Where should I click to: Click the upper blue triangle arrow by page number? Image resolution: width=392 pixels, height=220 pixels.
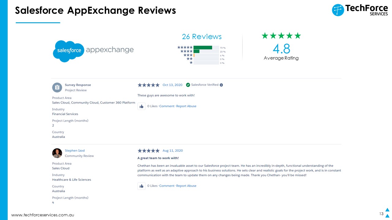click(x=387, y=210)
